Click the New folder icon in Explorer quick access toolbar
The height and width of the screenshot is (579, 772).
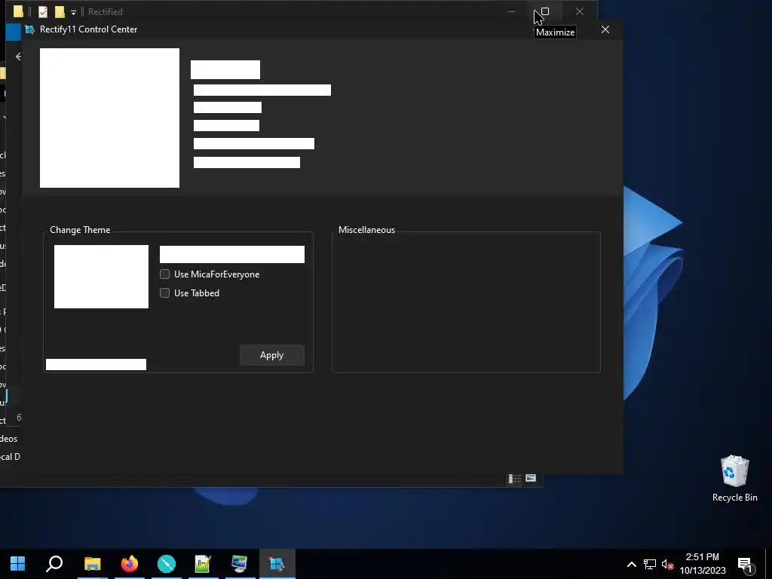click(60, 11)
